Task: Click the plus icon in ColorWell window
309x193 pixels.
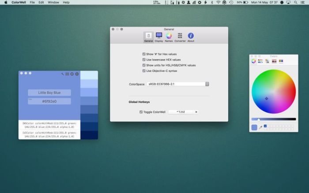Action: (x=77, y=74)
